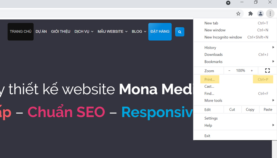Expand the DỊCH VỤ dropdown

point(84,32)
